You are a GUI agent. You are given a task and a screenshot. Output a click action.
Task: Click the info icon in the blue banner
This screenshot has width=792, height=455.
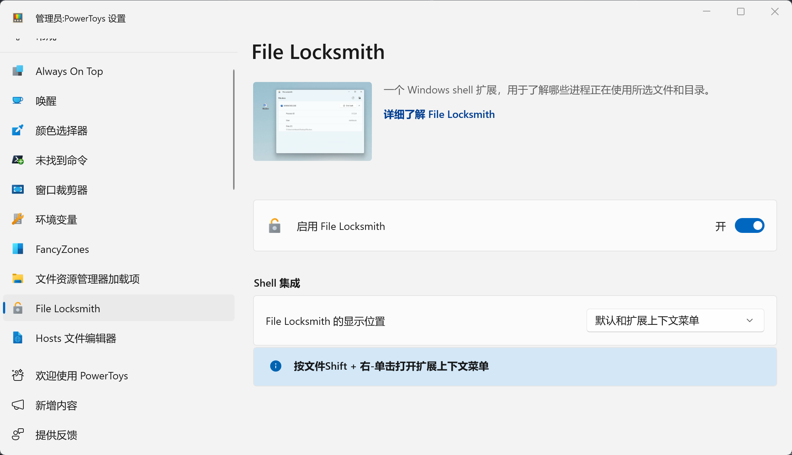276,366
